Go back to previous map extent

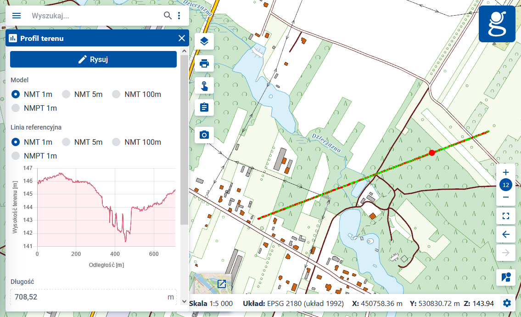(506, 234)
